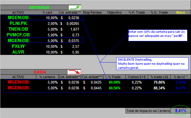This screenshot has width=191, height=118.
Task: Select the ENTRADA section title
Action: (39, 8)
